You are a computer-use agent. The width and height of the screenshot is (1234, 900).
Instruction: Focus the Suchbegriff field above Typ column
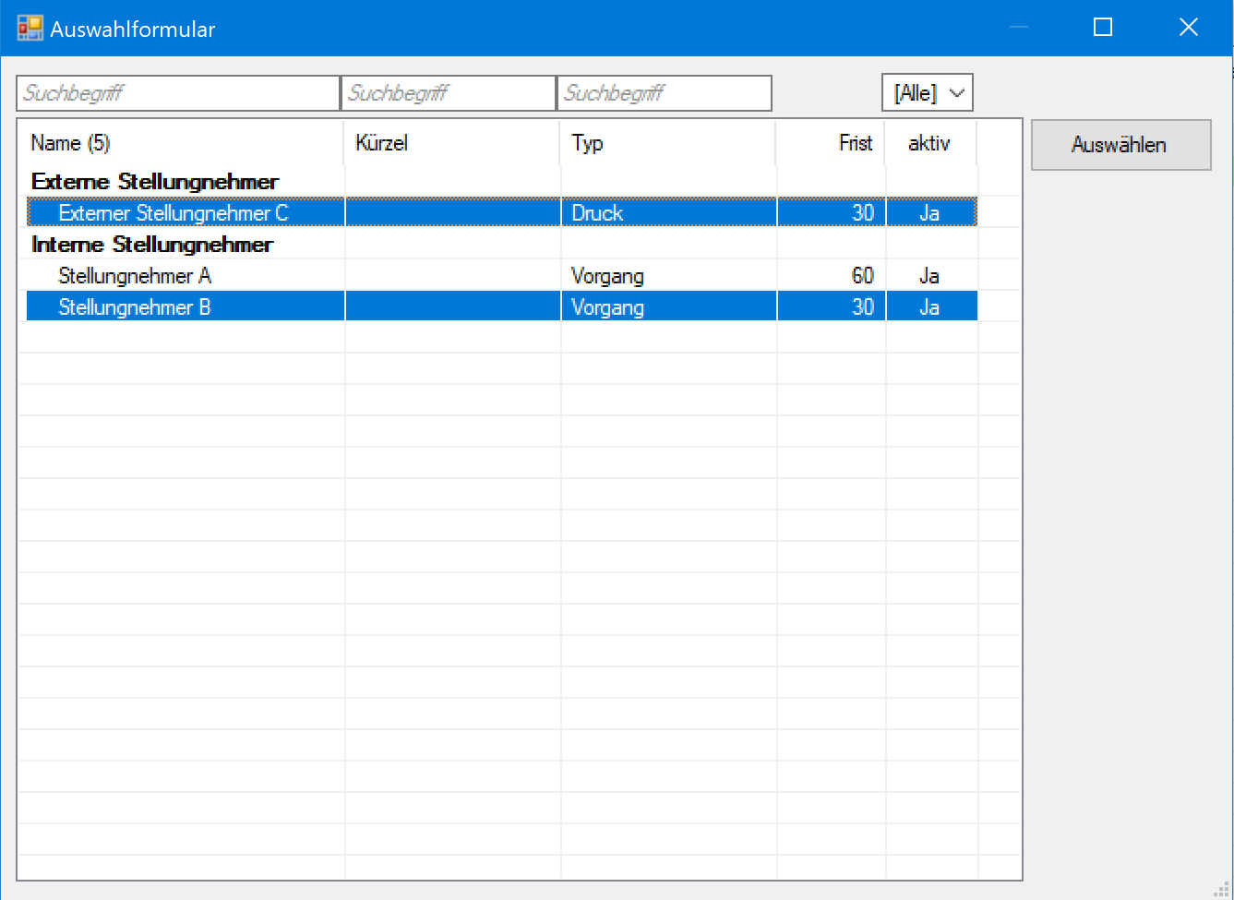click(x=665, y=93)
